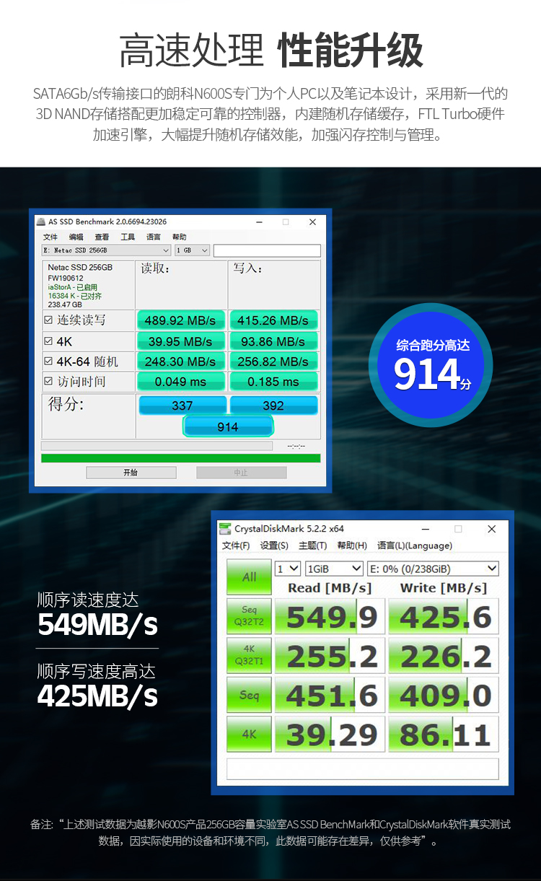Click the Seq Q32T2 test button
This screenshot has width=541, height=881.
(249, 616)
